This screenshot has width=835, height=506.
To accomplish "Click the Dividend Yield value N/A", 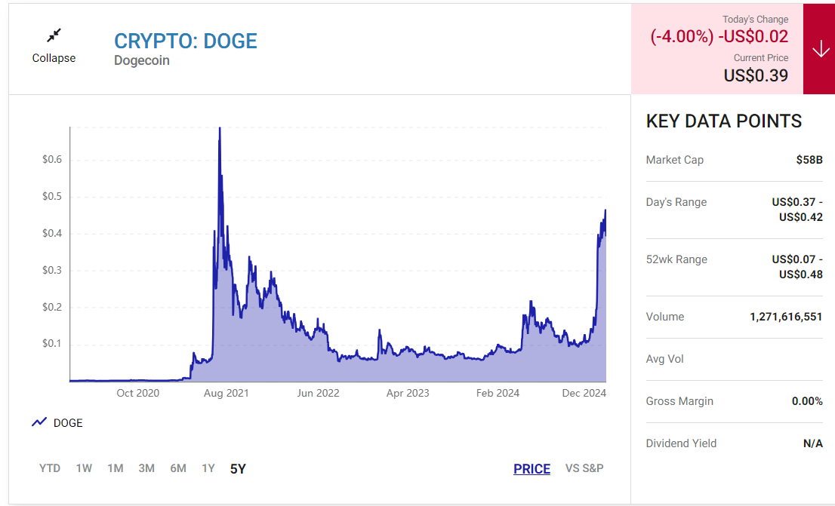I will 812,443.
